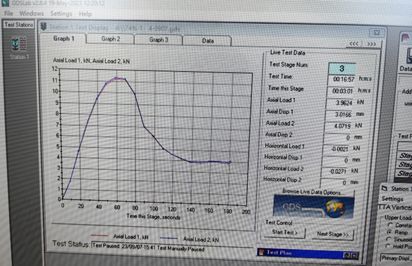
Task: Click the Next Stage >> button
Action: click(x=332, y=234)
